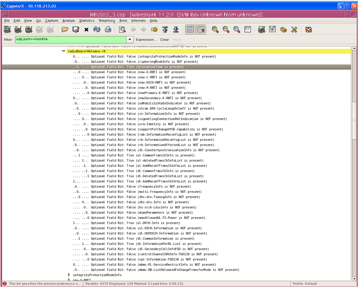Screen dimensions: 358x287
Task: Open a capture file with folder icon
Action: pyautogui.click(x=65, y=30)
